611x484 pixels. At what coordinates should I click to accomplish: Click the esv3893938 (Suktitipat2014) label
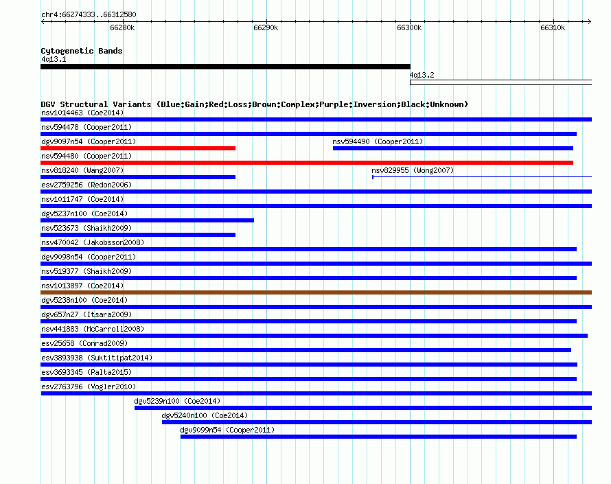(97, 358)
